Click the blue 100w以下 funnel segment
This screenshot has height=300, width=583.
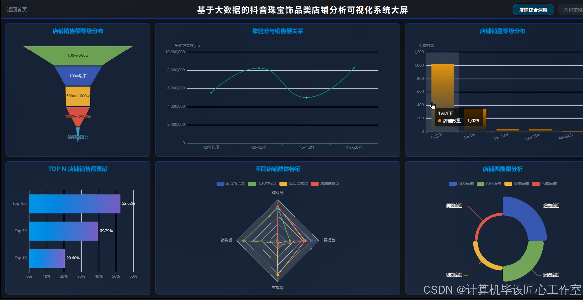[x=78, y=76]
